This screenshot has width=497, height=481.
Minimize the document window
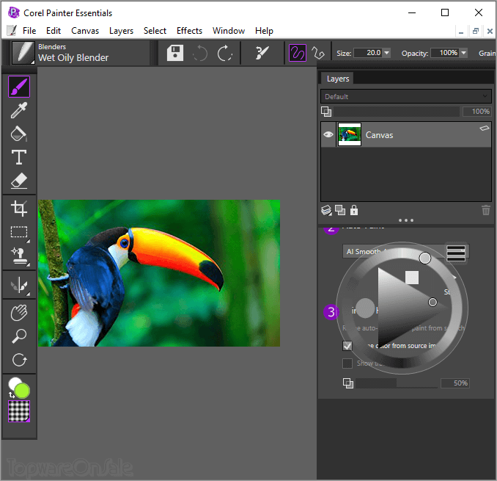click(461, 31)
